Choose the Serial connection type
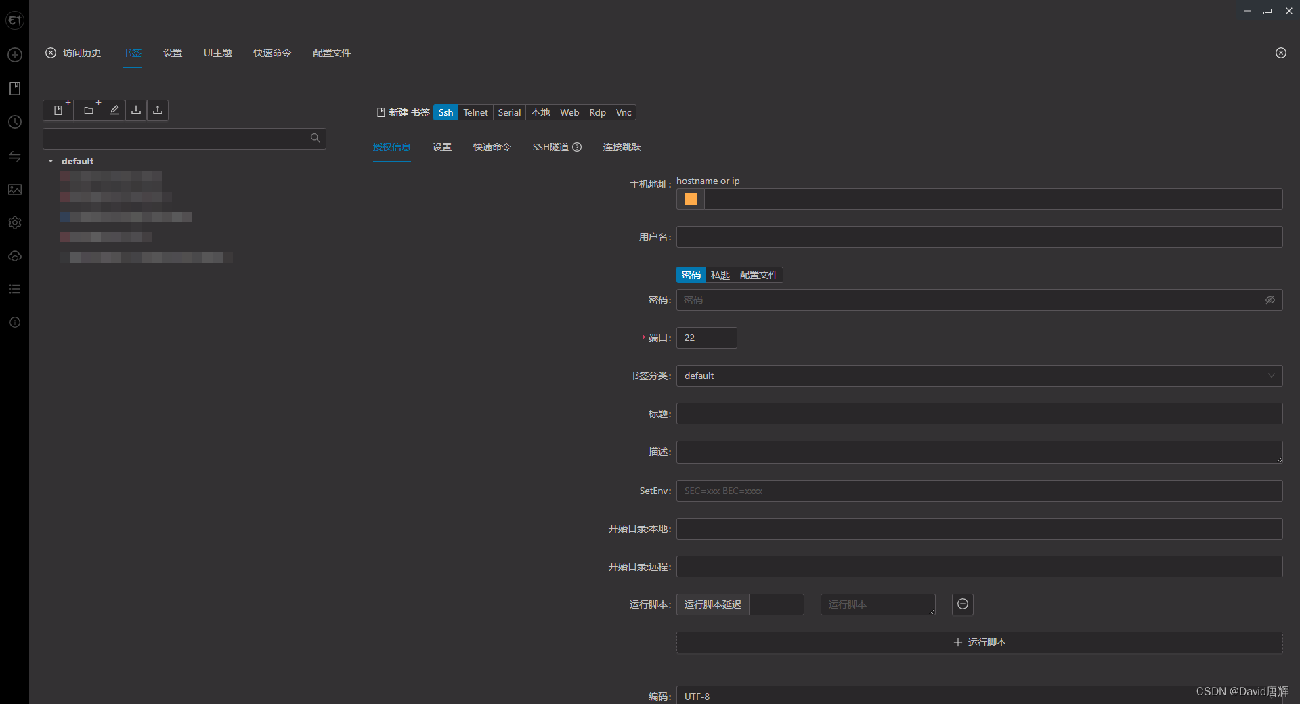Screen dimensions: 1300x704 click(x=509, y=112)
